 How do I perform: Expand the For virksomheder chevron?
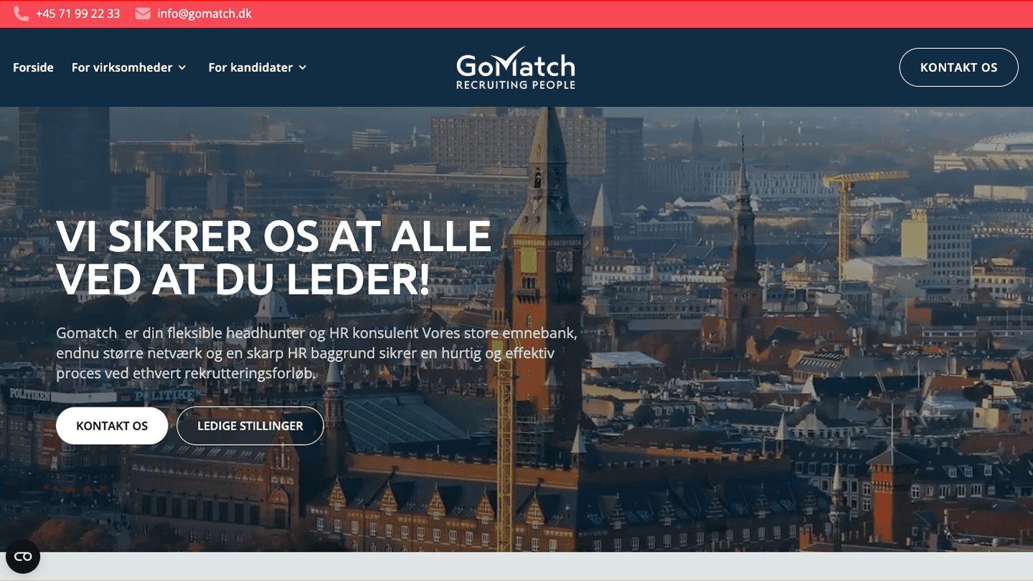click(182, 67)
